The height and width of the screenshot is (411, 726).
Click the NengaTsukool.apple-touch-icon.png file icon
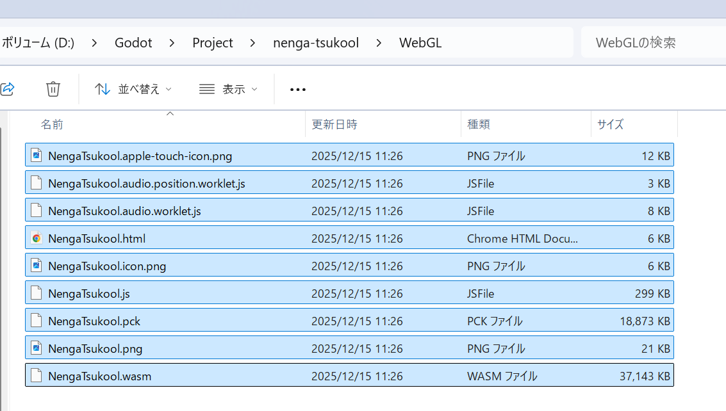click(x=37, y=156)
